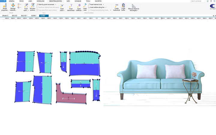Select the Create buttonhole tool
This screenshot has height=135, width=216.
[117, 7]
